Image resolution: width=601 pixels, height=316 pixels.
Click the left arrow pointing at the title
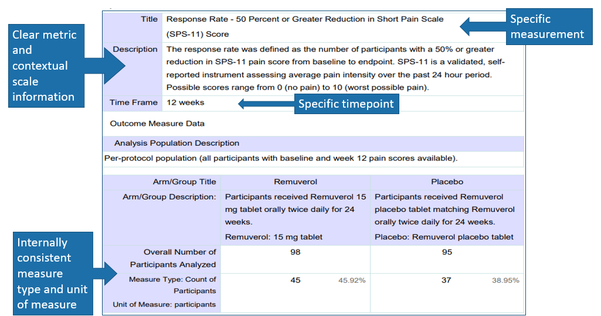click(481, 26)
